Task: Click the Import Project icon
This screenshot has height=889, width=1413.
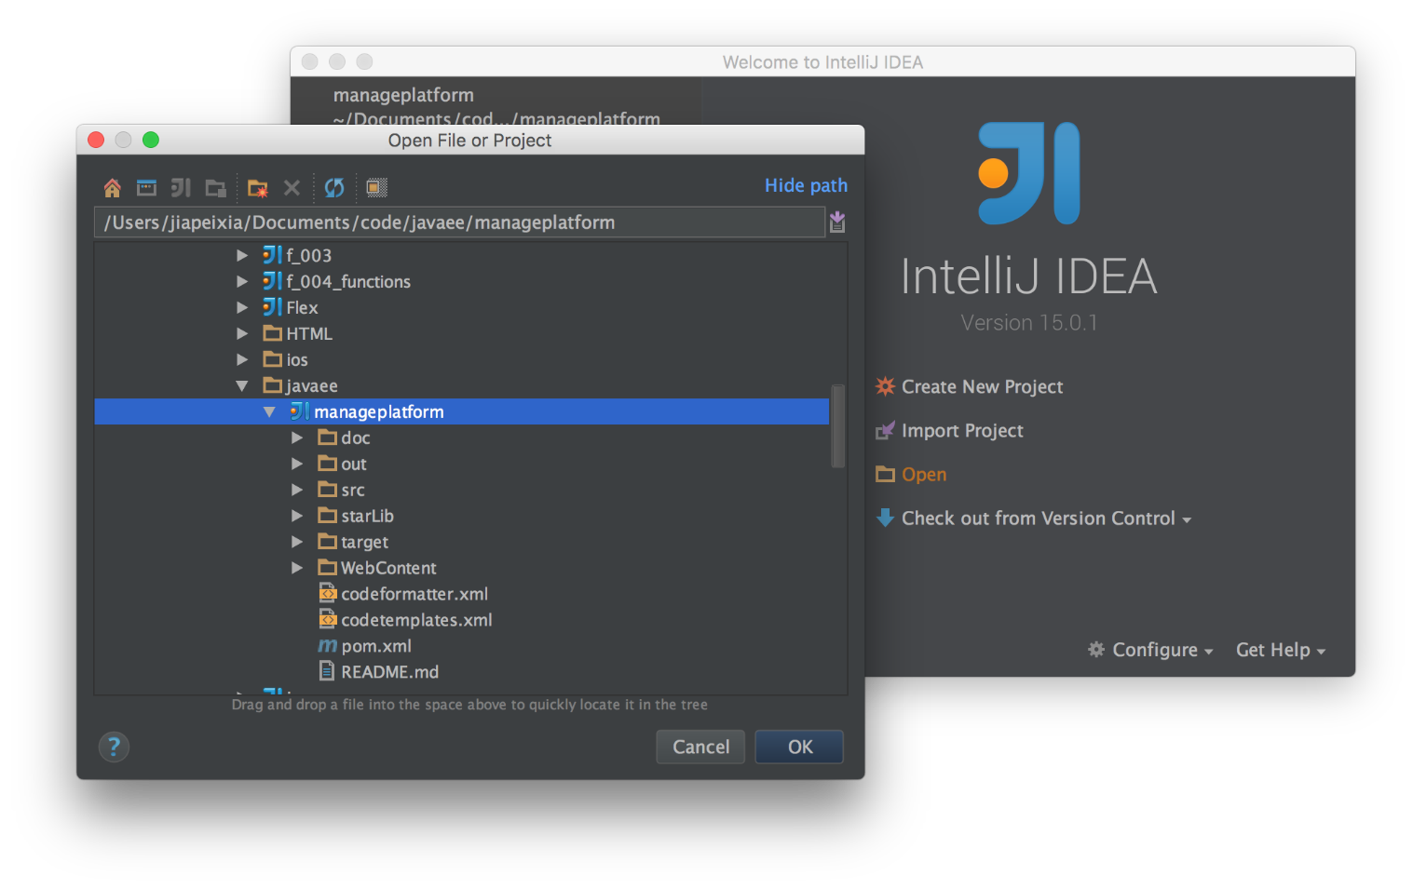Action: pyautogui.click(x=885, y=430)
